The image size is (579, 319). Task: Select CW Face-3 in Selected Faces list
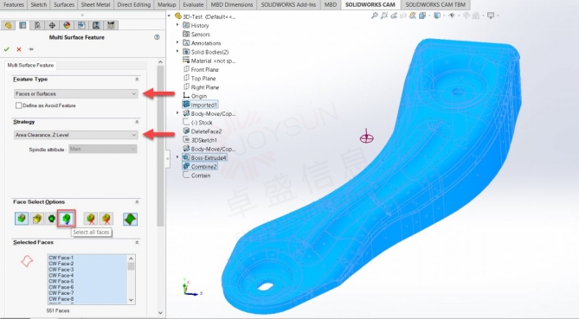click(x=61, y=270)
